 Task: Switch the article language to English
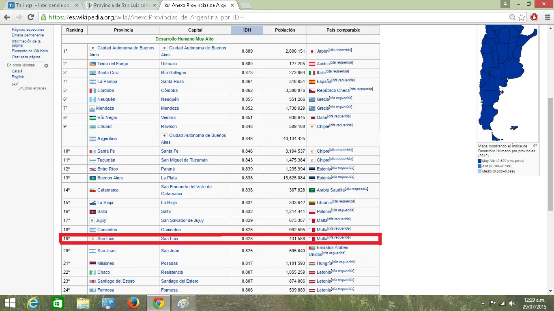pos(18,77)
